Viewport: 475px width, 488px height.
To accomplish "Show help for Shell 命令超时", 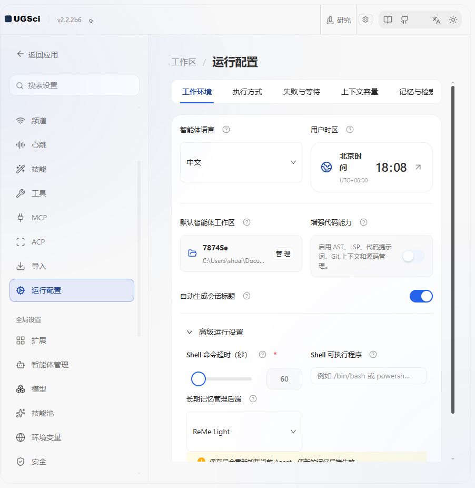I will pos(263,355).
